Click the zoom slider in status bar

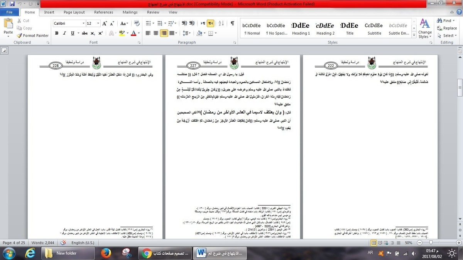click(430, 243)
